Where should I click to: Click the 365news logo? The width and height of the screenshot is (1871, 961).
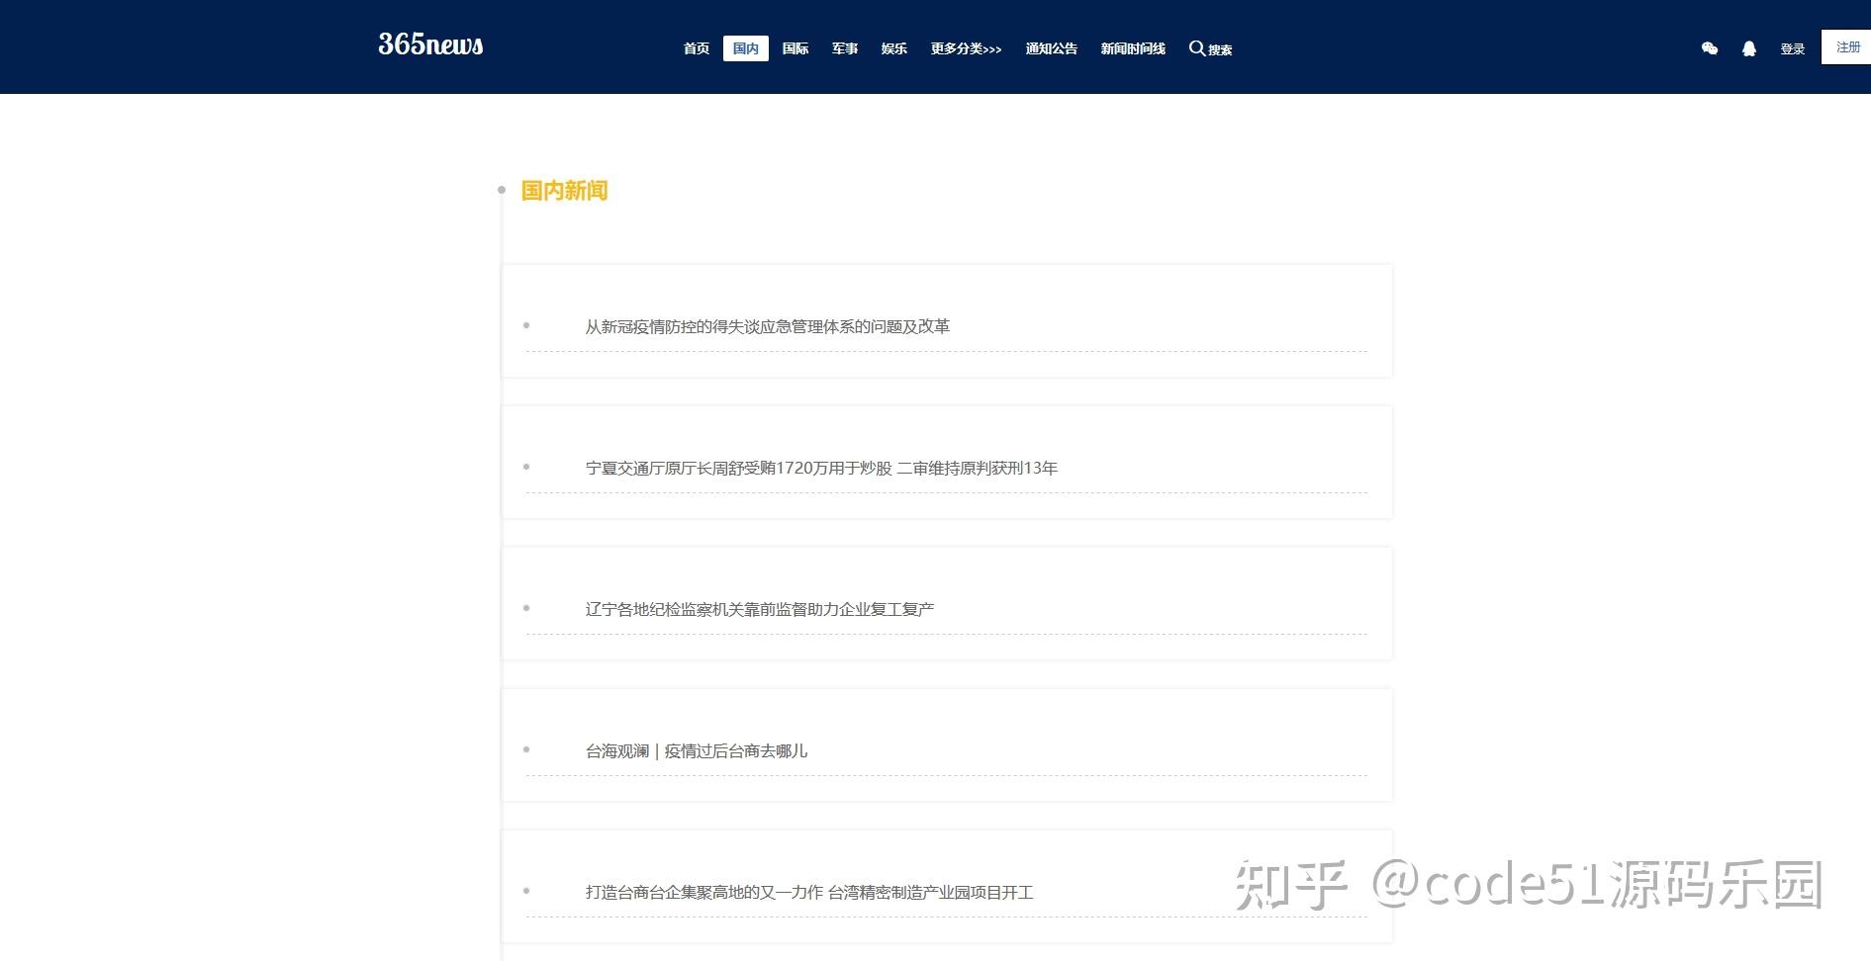pos(429,44)
